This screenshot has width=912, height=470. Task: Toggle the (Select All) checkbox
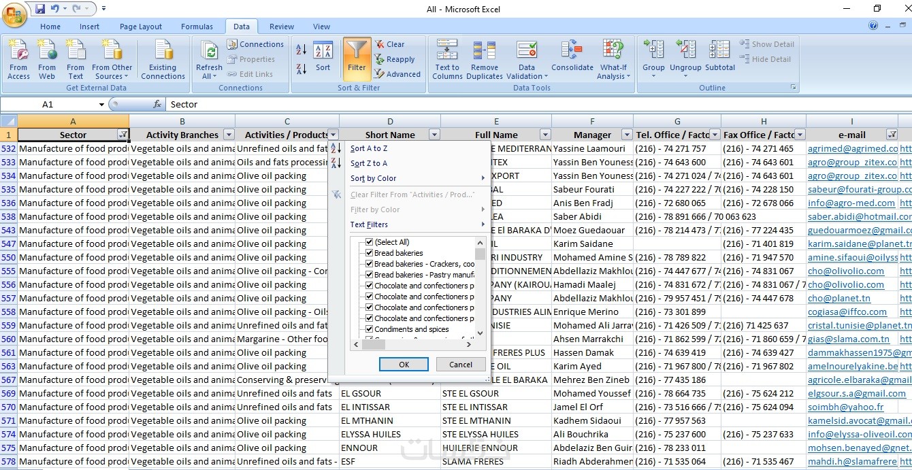point(369,242)
